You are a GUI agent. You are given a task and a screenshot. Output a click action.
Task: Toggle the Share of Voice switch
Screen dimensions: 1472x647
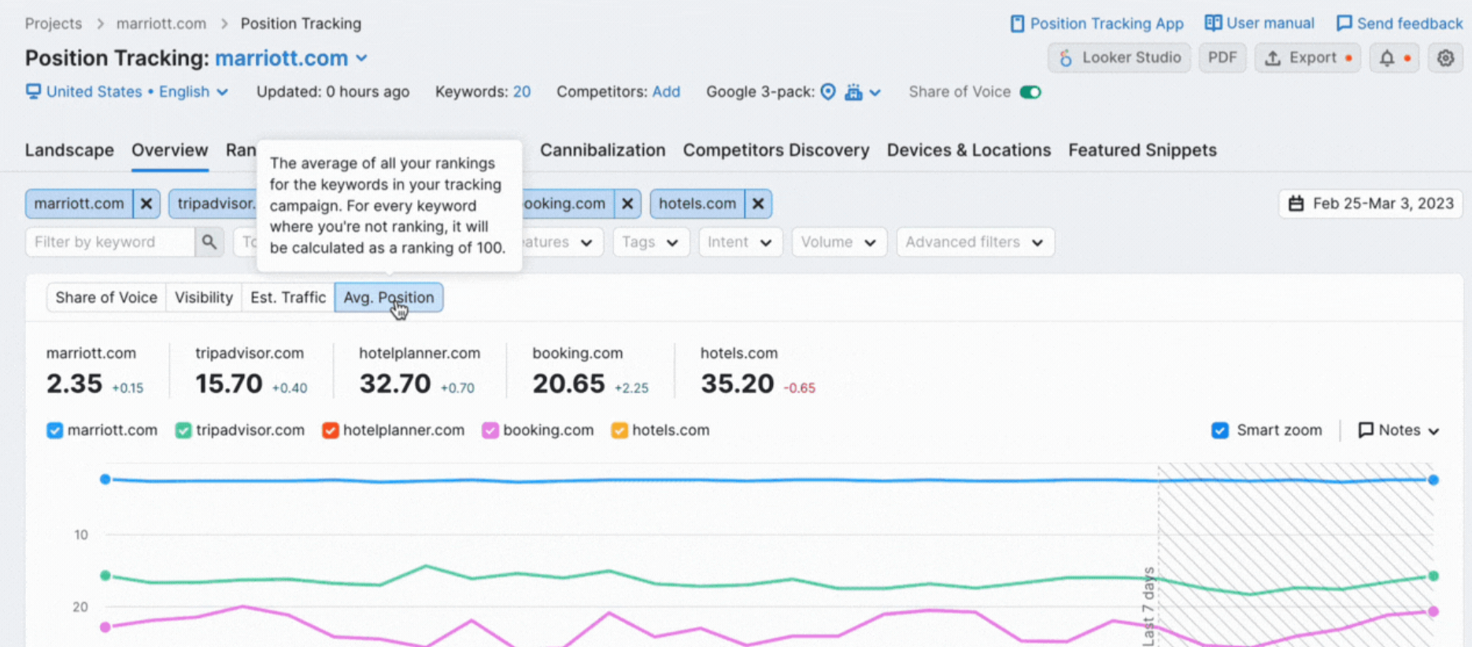click(1030, 92)
